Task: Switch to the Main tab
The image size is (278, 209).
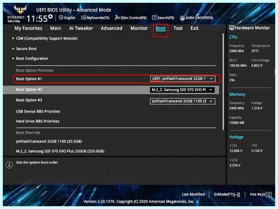Action: click(56, 28)
